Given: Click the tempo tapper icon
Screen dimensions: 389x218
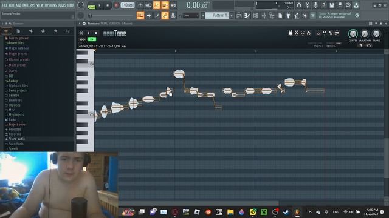Looking at the screenshot, I should tap(297, 16).
